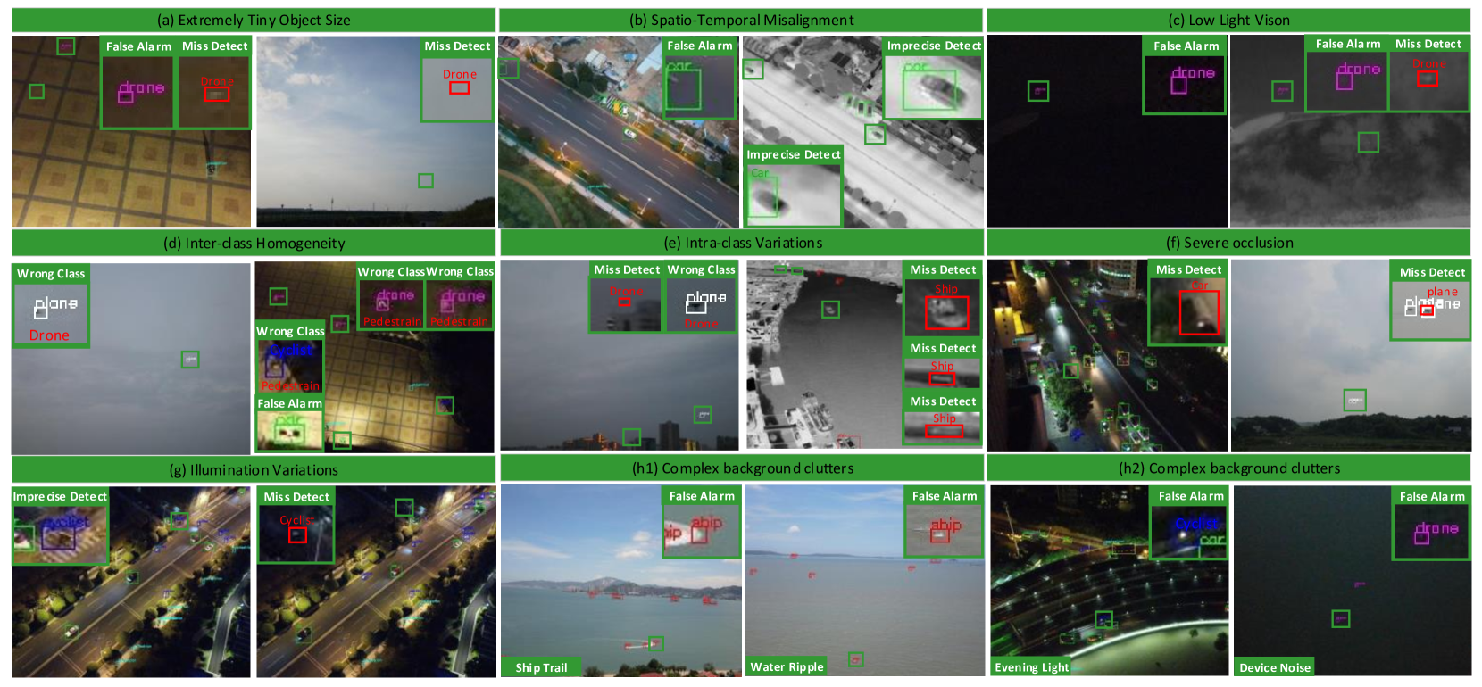Click the "Ship Trail" caption label
The width and height of the screenshot is (1482, 687).
click(541, 667)
